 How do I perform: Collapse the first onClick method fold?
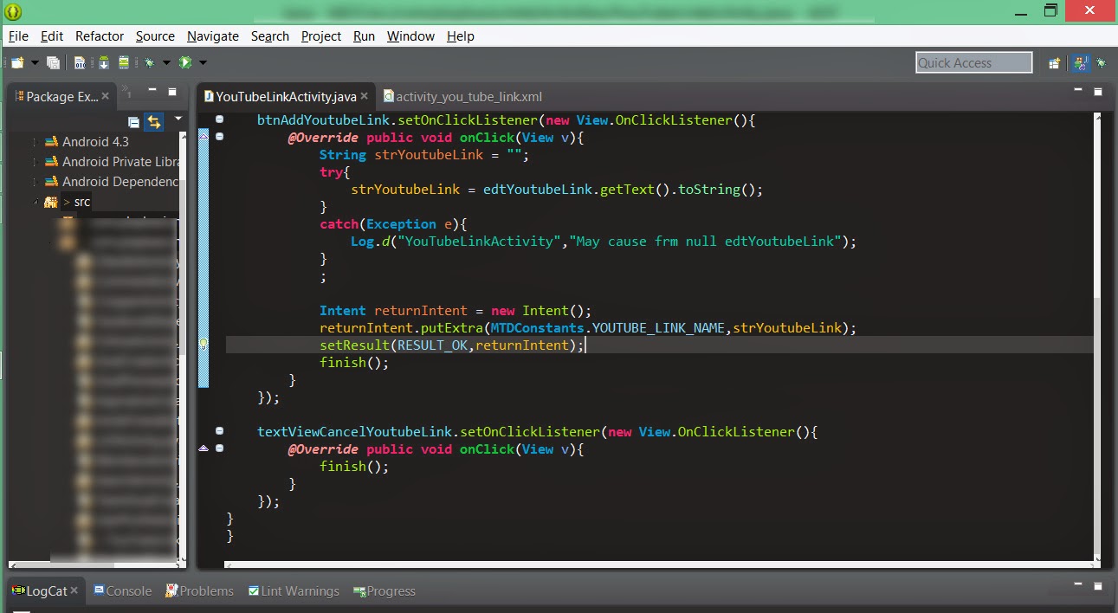point(219,137)
